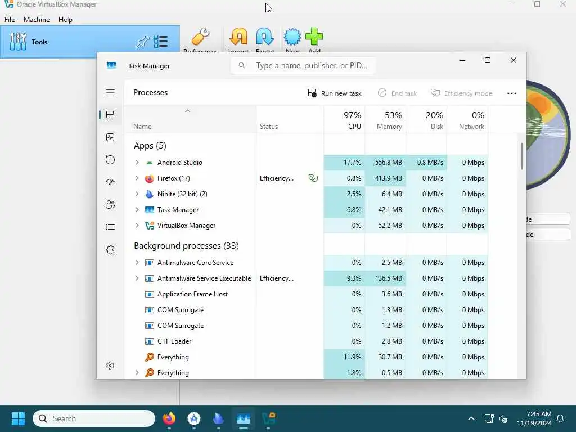Expand the Firefox (17) process group
The image size is (576, 432).
(x=137, y=178)
